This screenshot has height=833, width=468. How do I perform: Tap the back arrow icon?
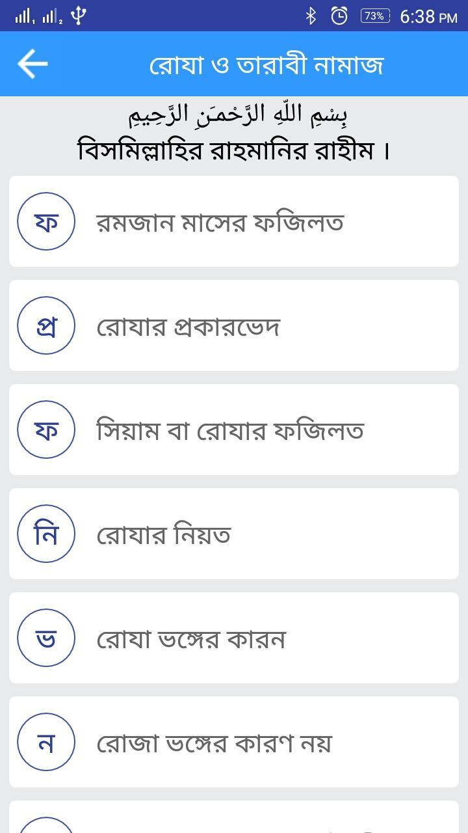pos(32,64)
